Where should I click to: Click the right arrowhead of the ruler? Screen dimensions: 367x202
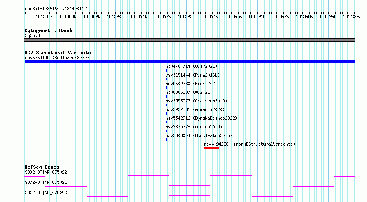pyautogui.click(x=354, y=13)
